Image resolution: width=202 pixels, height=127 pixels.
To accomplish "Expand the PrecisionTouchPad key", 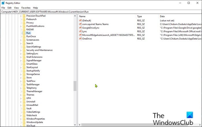I will (21, 16).
